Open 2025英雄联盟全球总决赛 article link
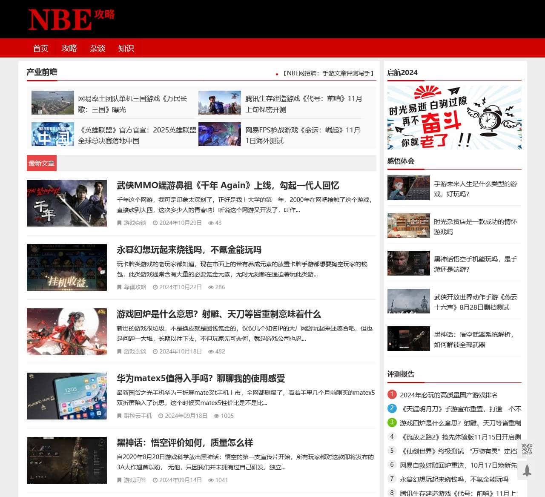 pyautogui.click(x=137, y=135)
